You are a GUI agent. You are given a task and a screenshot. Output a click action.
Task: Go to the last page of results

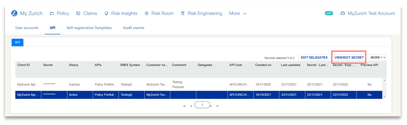[218, 106]
